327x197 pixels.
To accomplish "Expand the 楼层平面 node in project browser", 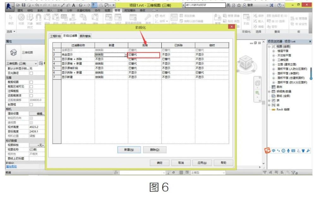I will coord(273,51).
